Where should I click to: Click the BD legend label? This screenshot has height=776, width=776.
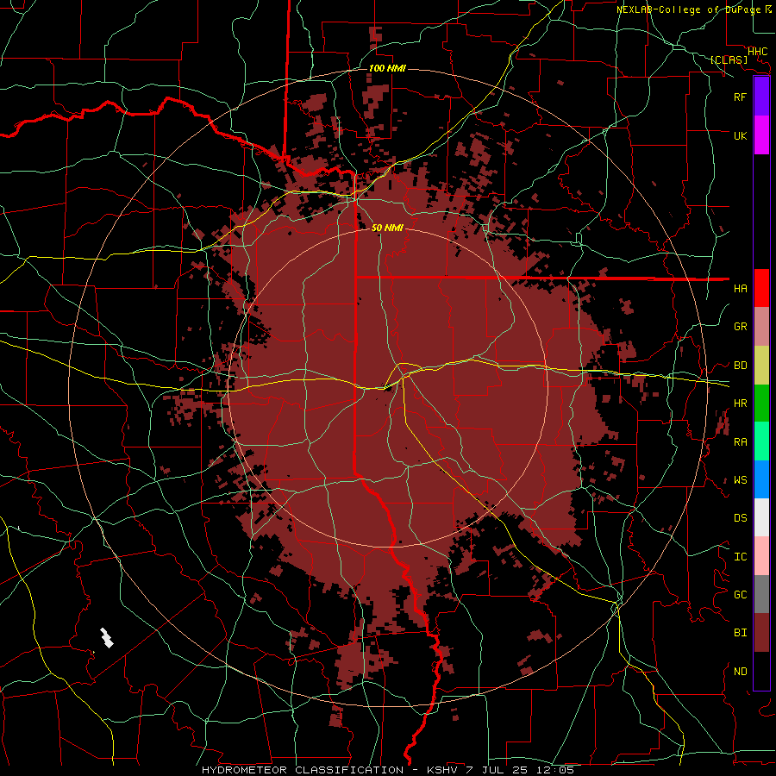pos(741,366)
